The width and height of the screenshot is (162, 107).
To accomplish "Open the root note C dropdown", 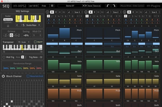I will tap(19, 25).
